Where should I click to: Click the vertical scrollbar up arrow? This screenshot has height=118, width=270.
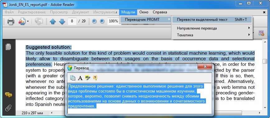coord(265,42)
